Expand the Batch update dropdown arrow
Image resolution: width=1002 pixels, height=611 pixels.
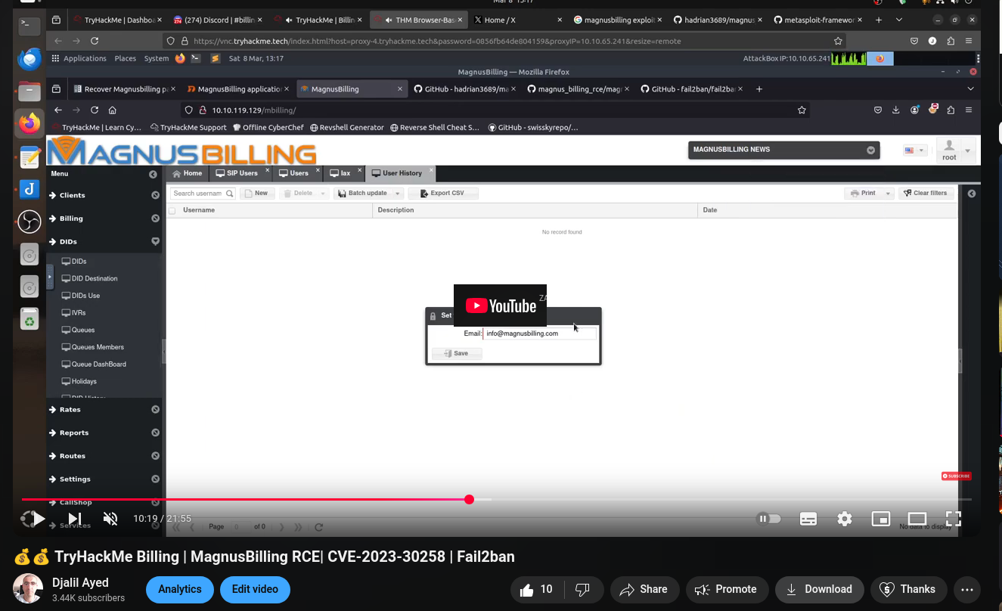tap(398, 194)
